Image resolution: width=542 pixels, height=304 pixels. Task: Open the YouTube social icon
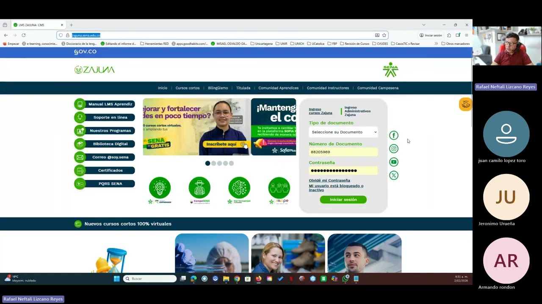point(394,162)
